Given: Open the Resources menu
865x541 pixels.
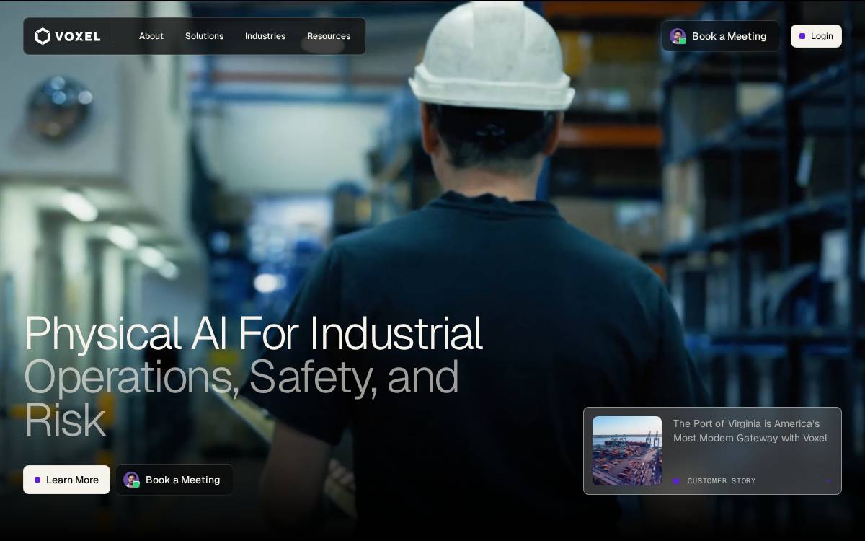Looking at the screenshot, I should [329, 36].
